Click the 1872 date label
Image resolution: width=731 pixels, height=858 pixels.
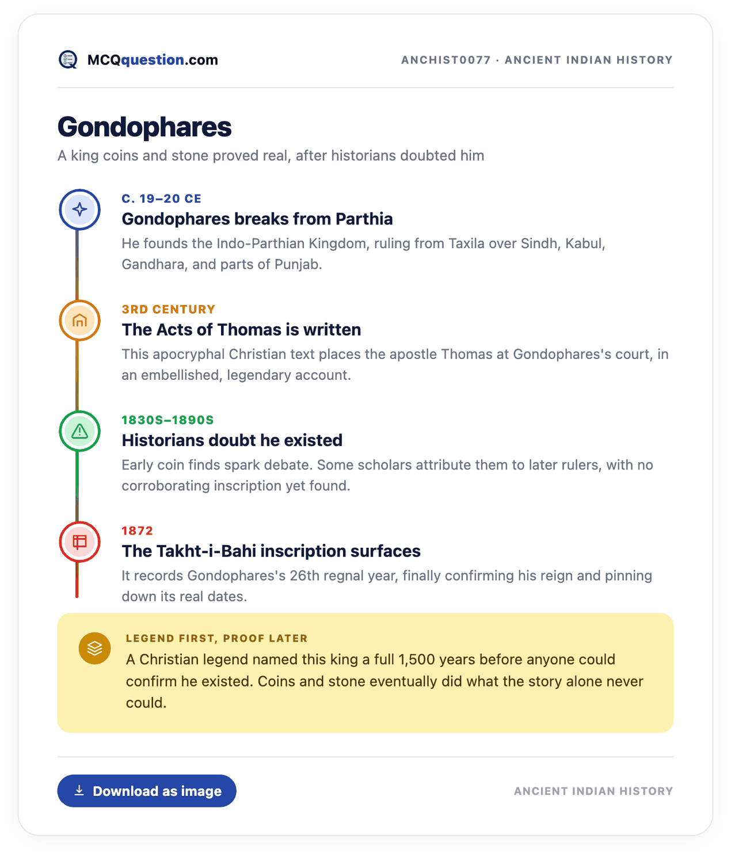point(138,531)
